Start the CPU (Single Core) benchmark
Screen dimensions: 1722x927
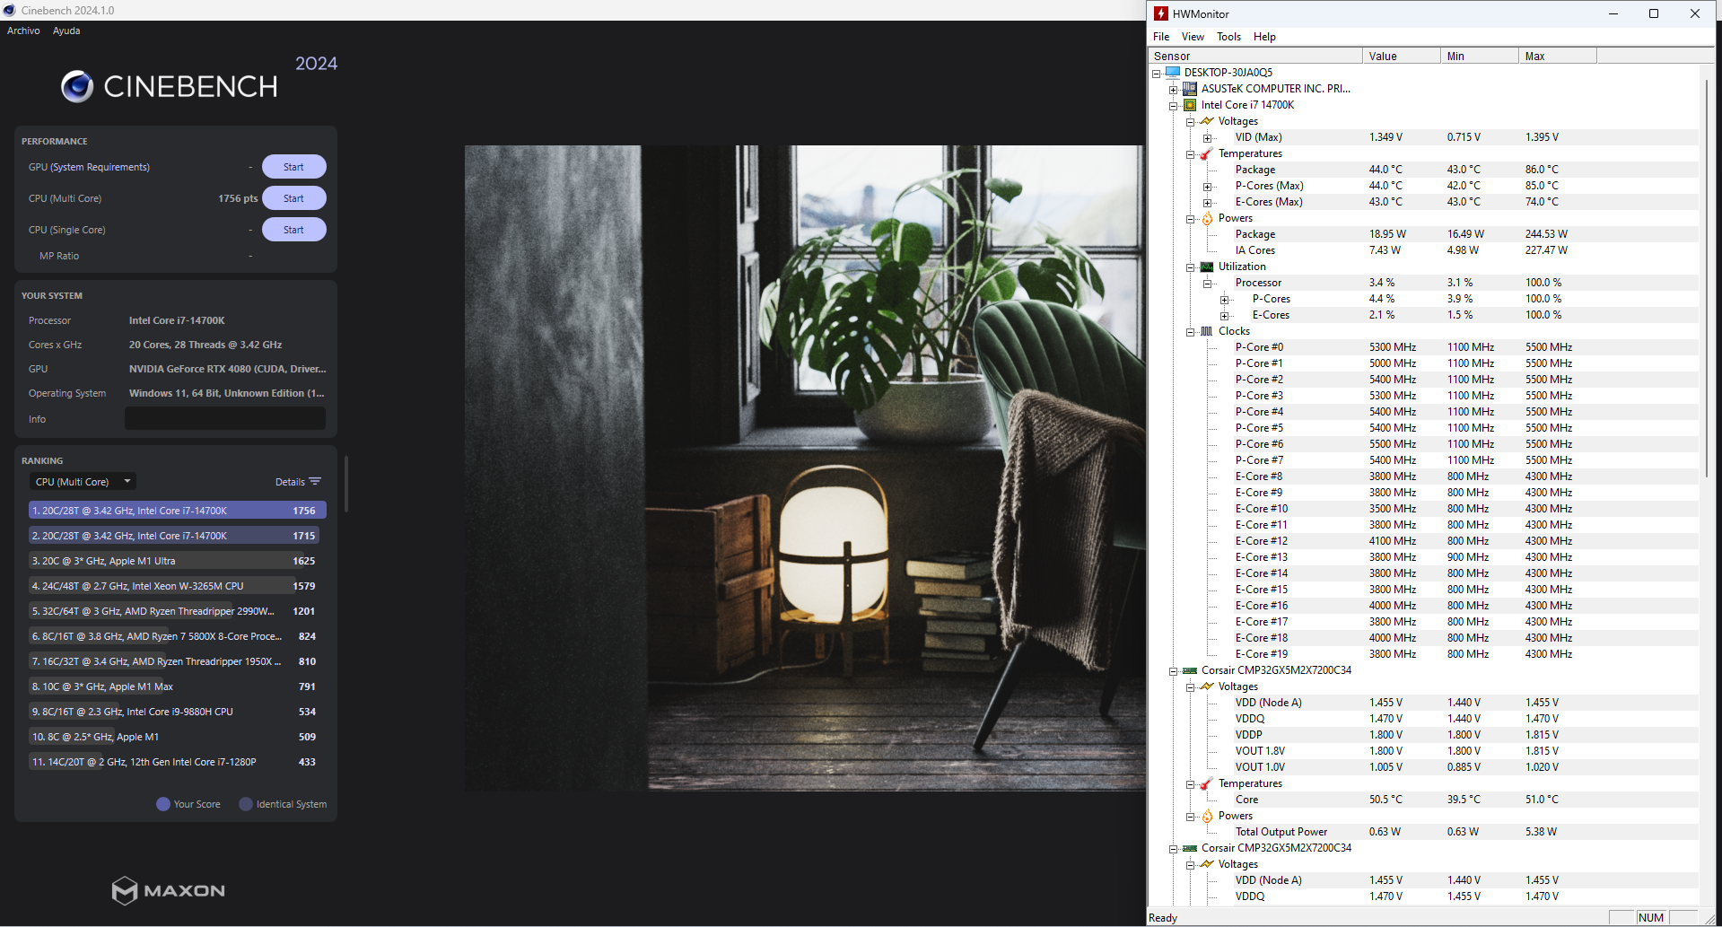pos(293,230)
